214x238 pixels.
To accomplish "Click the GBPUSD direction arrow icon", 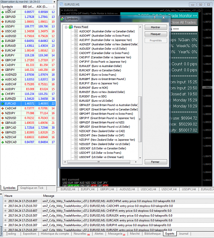I will (x=3, y=17).
